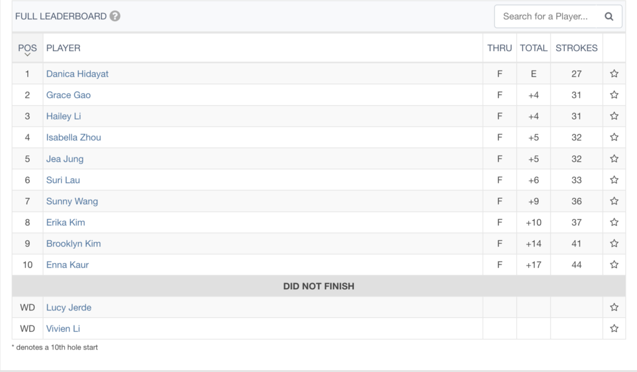This screenshot has width=637, height=372.
Task: Open Brooklyn Kim's player link
Action: tap(73, 244)
